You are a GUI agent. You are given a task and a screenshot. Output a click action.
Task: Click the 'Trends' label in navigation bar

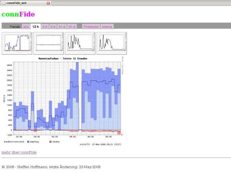coord(15,27)
